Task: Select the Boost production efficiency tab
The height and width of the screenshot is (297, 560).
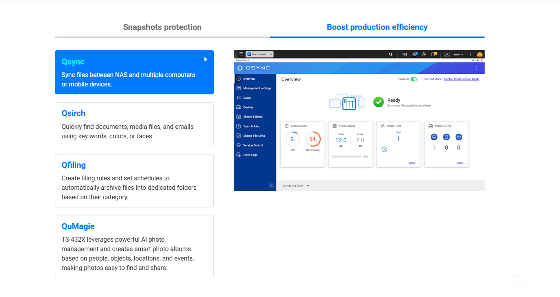Action: click(377, 27)
